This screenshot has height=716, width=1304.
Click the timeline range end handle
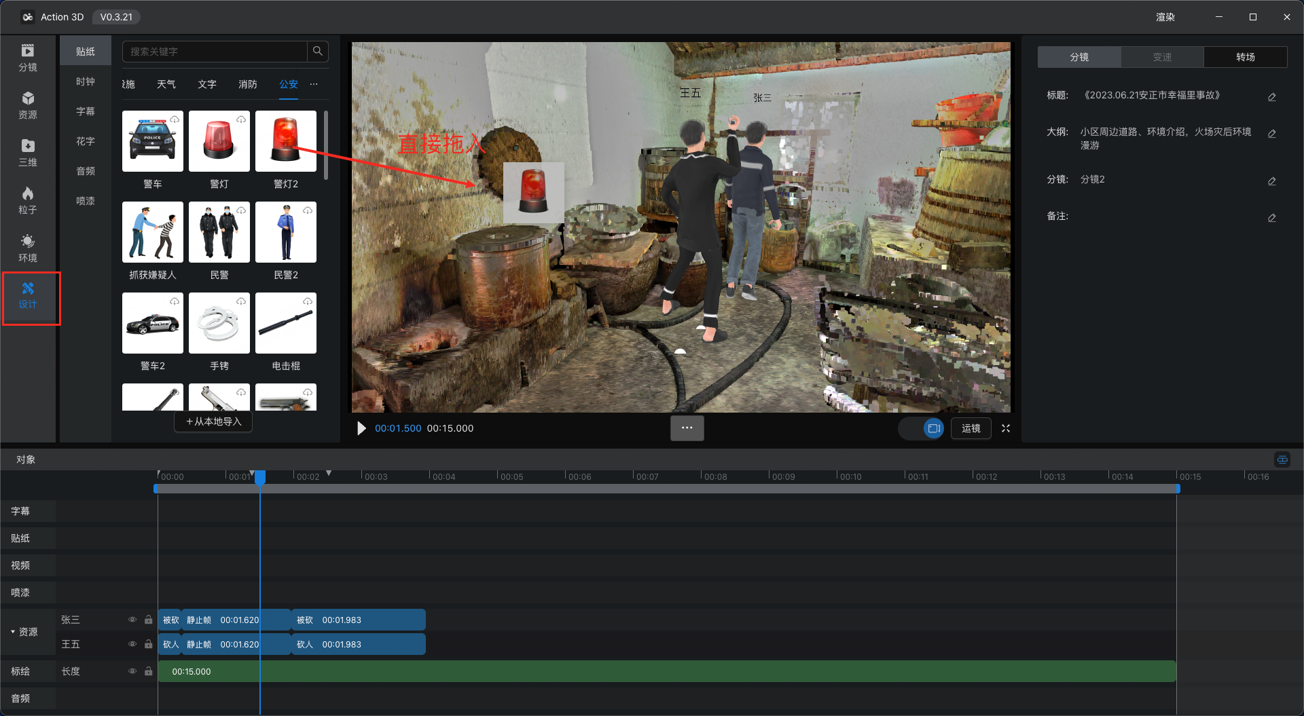point(1178,489)
